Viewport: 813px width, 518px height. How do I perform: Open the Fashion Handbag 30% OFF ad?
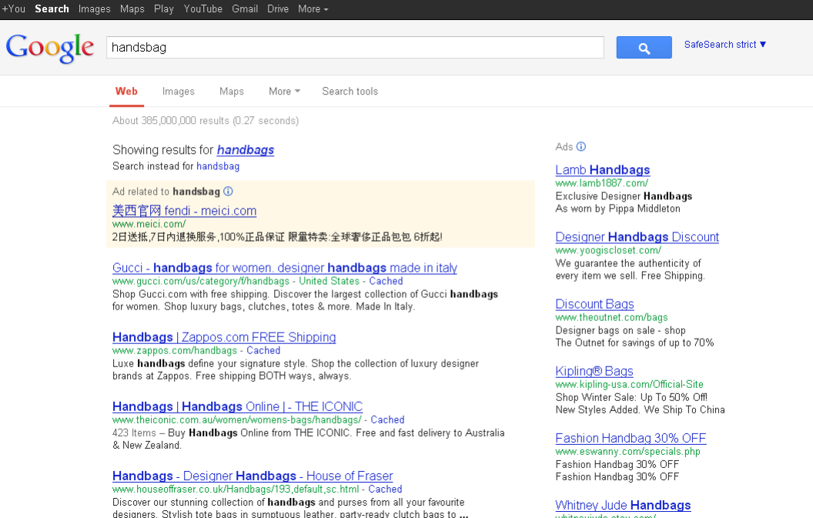pos(631,438)
